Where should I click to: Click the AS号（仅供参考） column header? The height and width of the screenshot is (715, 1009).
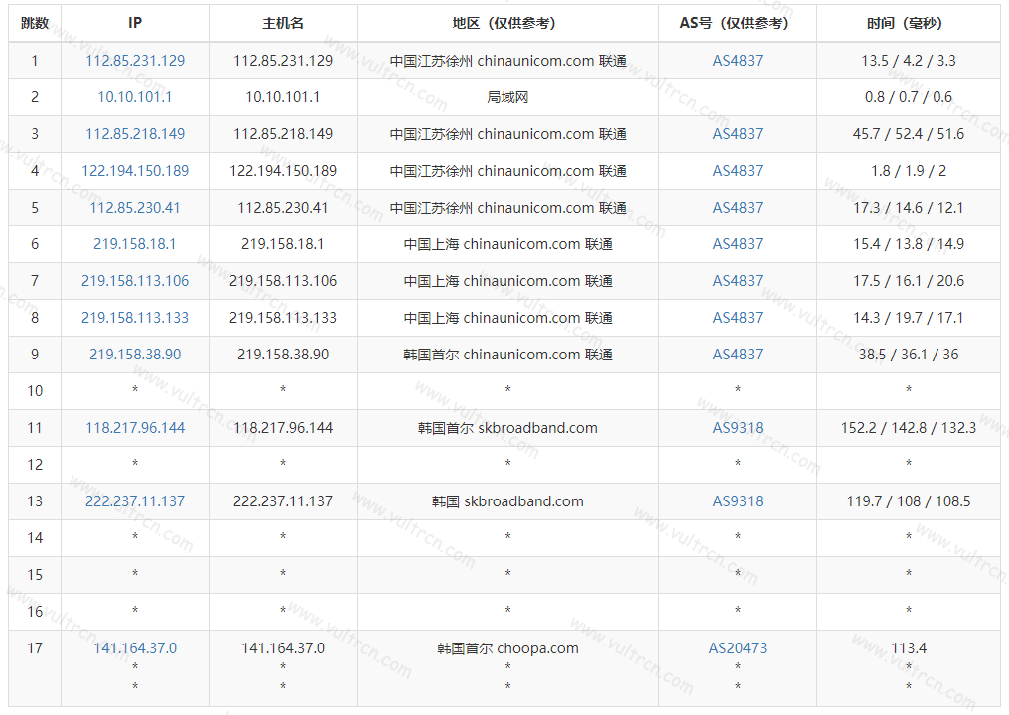[x=738, y=23]
